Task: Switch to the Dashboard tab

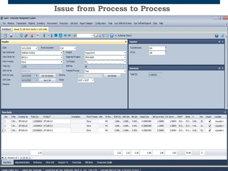Action: point(6,29)
